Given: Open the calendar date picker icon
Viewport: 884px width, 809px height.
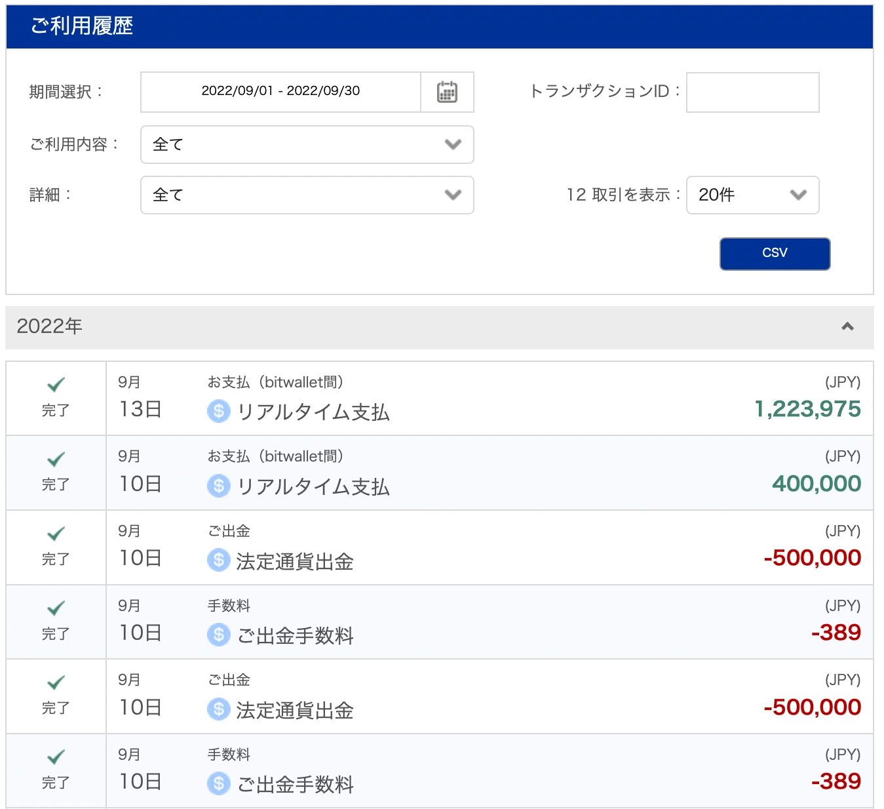Looking at the screenshot, I should 447,92.
